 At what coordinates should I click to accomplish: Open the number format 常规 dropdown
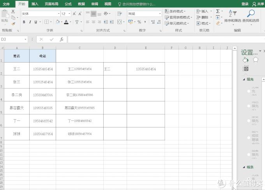pyautogui.click(x=160, y=14)
